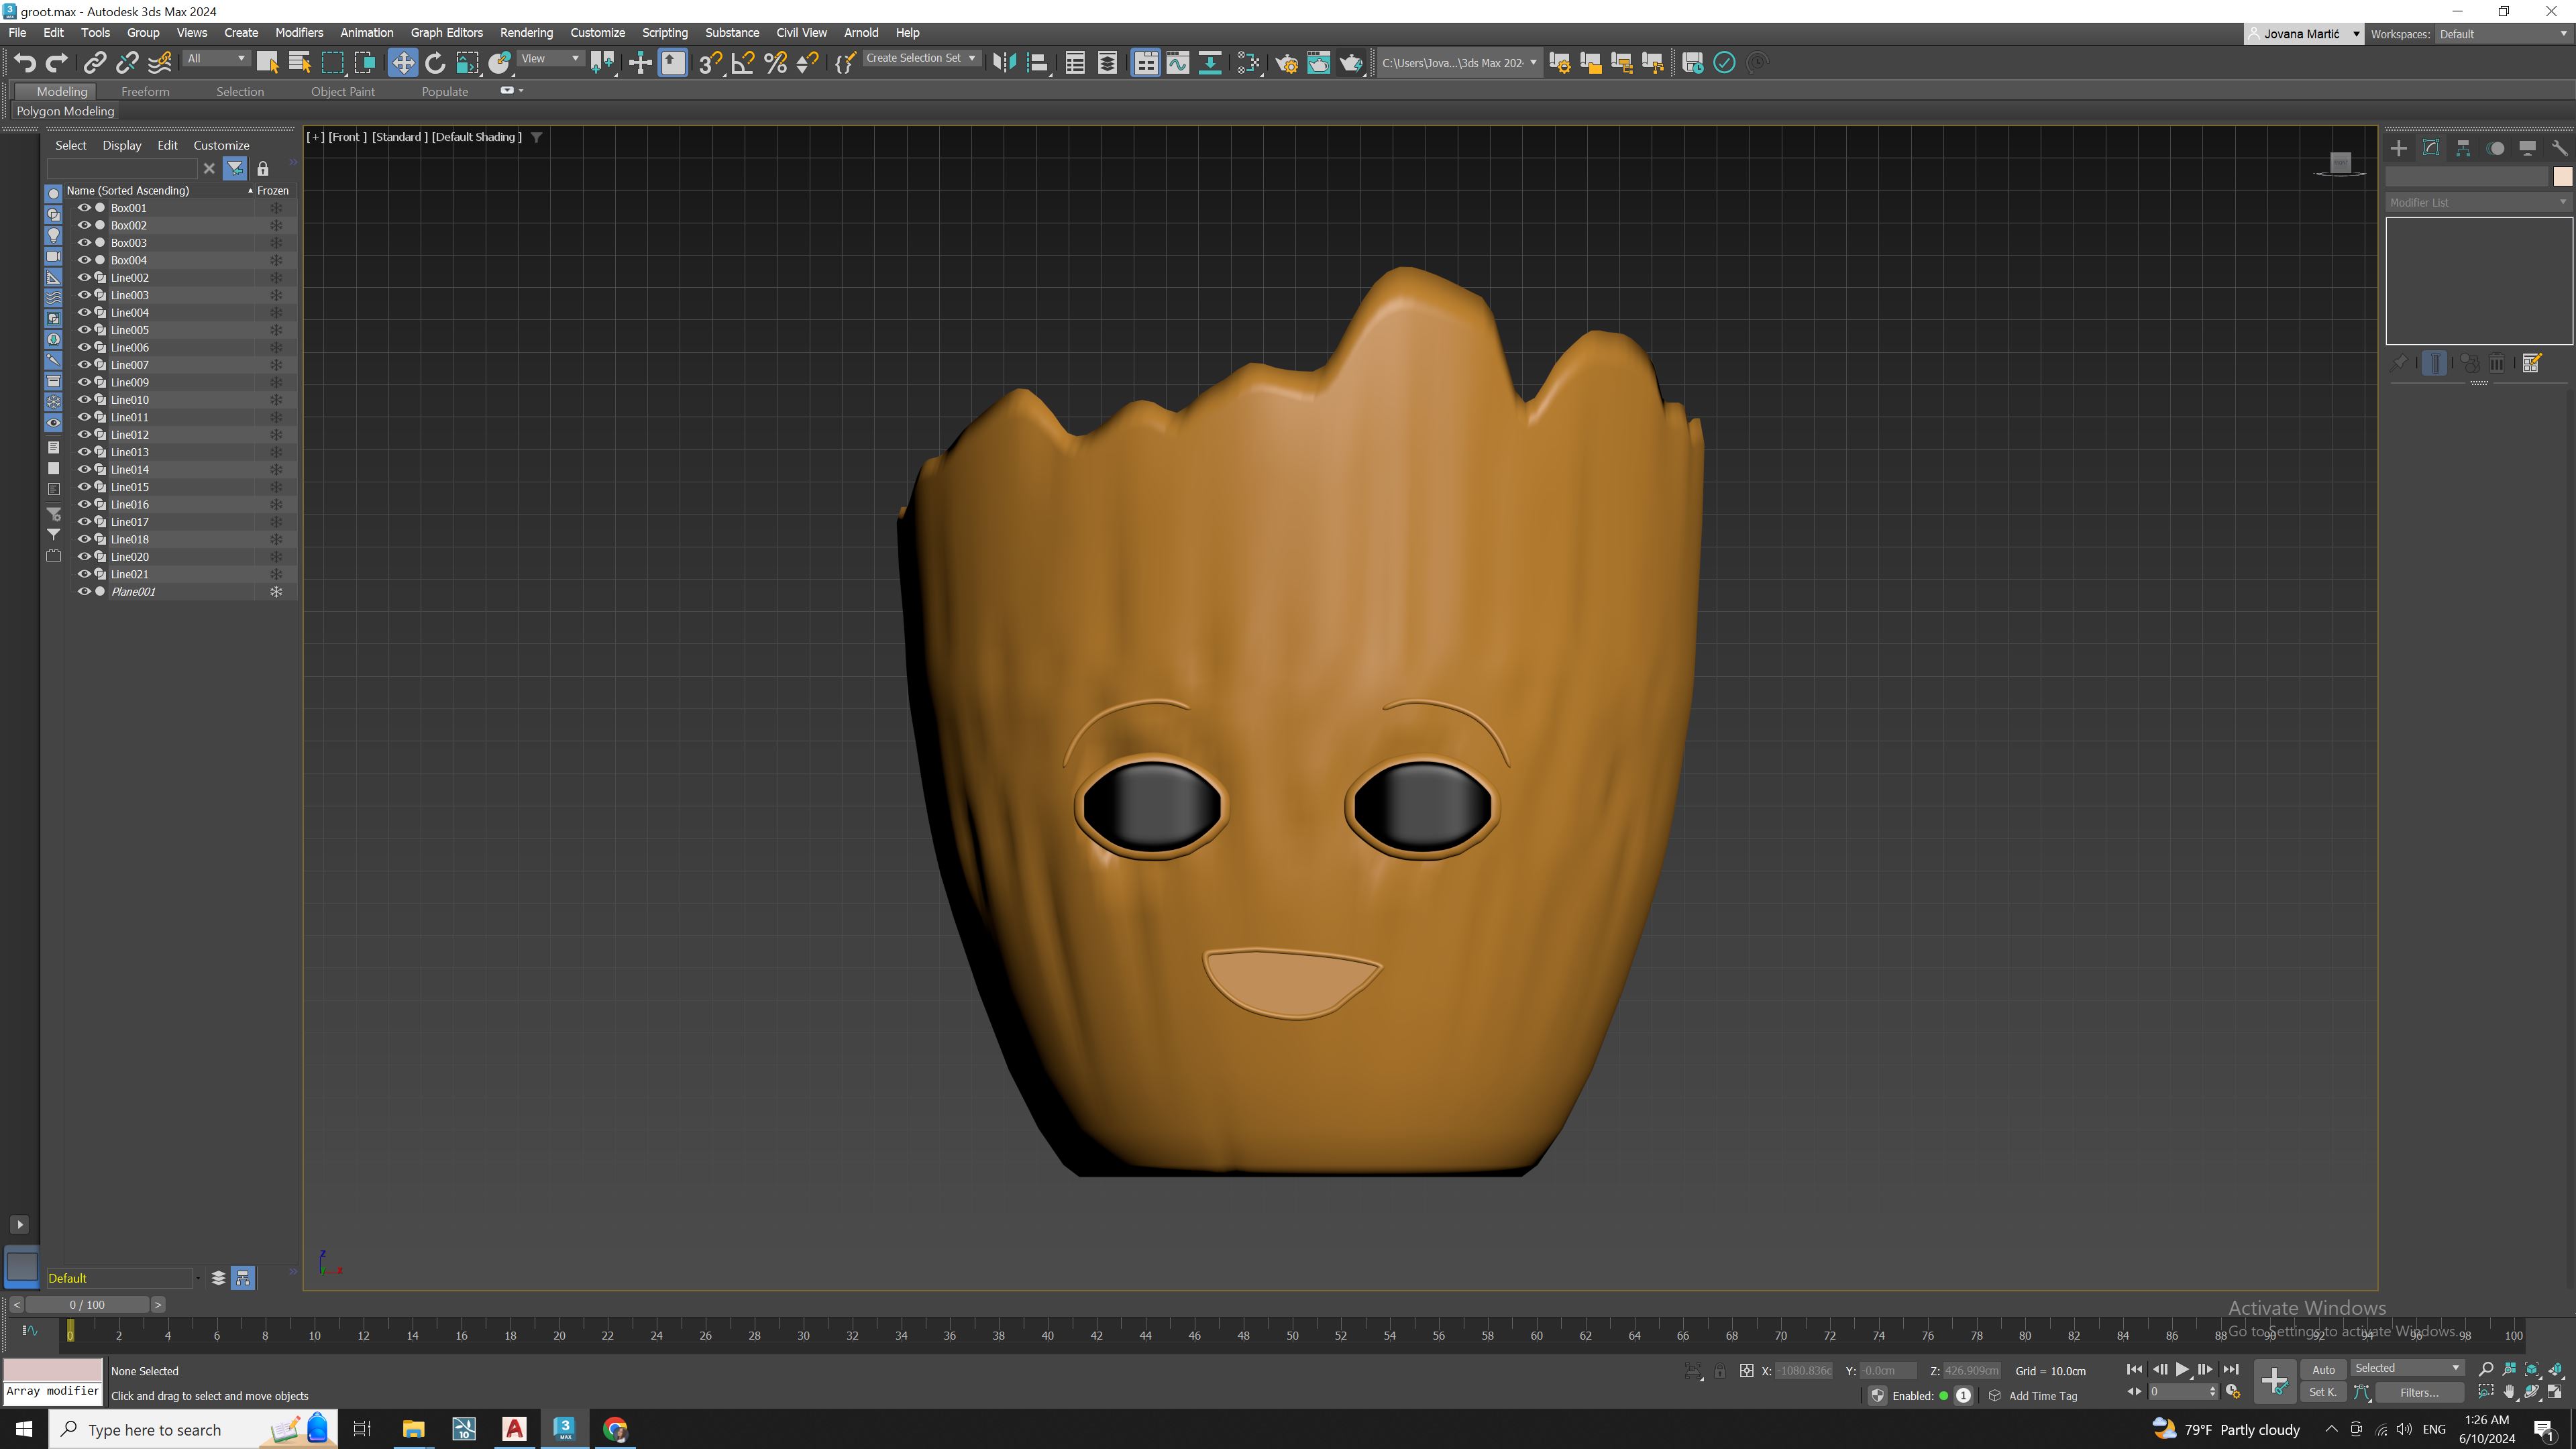Open the Mirror tool
This screenshot has width=2576, height=1449.
1004,63
